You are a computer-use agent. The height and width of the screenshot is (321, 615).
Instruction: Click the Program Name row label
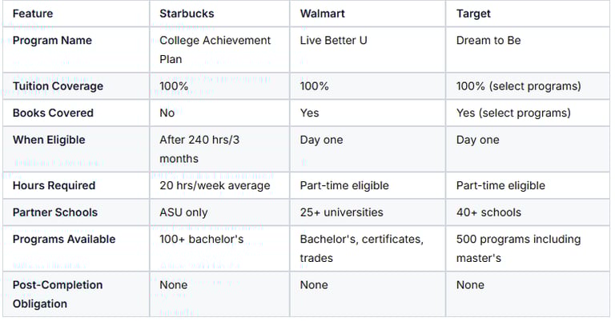point(52,41)
